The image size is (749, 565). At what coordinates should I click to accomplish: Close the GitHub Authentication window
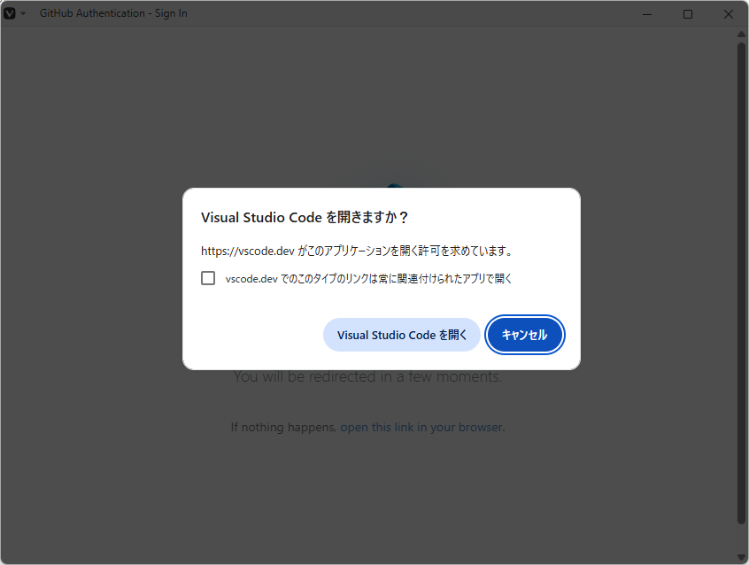[x=728, y=14]
